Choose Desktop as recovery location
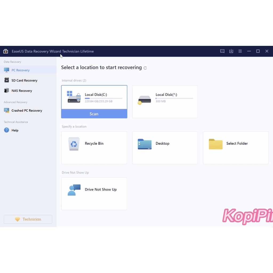This screenshot has width=273, height=273. (x=165, y=148)
